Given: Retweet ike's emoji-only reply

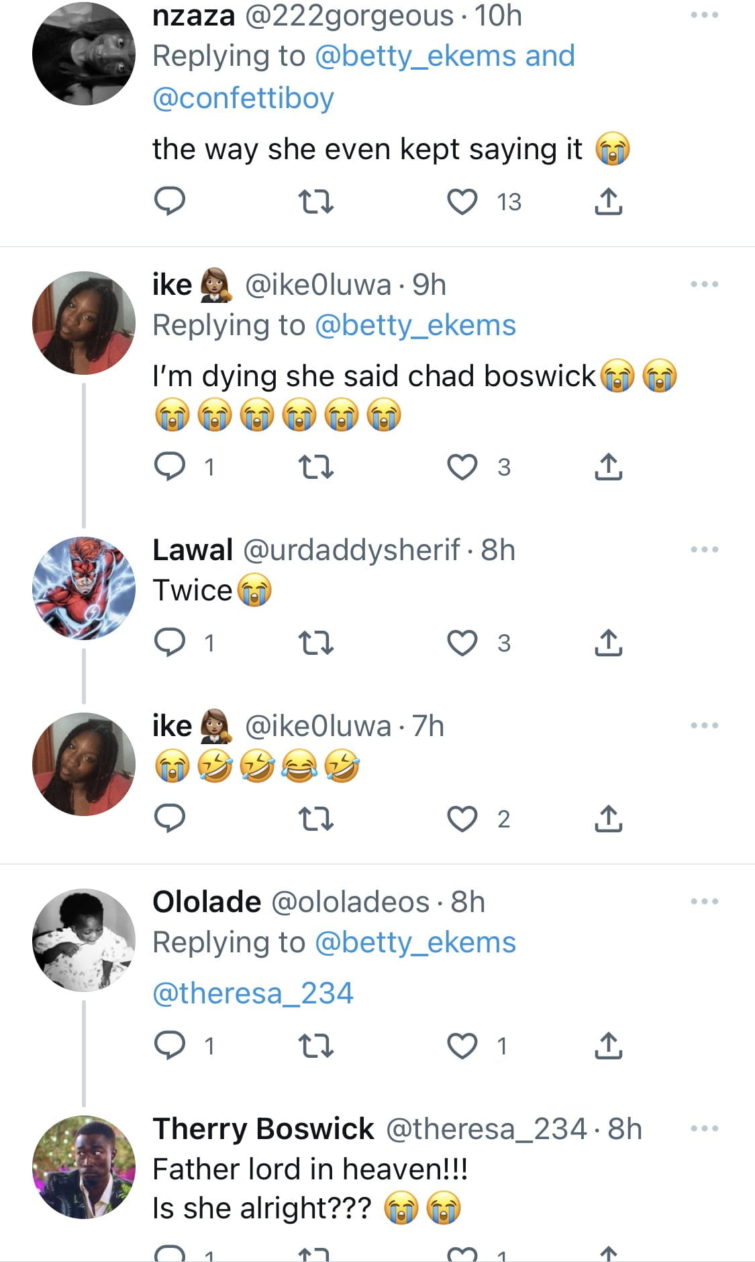Looking at the screenshot, I should (315, 819).
